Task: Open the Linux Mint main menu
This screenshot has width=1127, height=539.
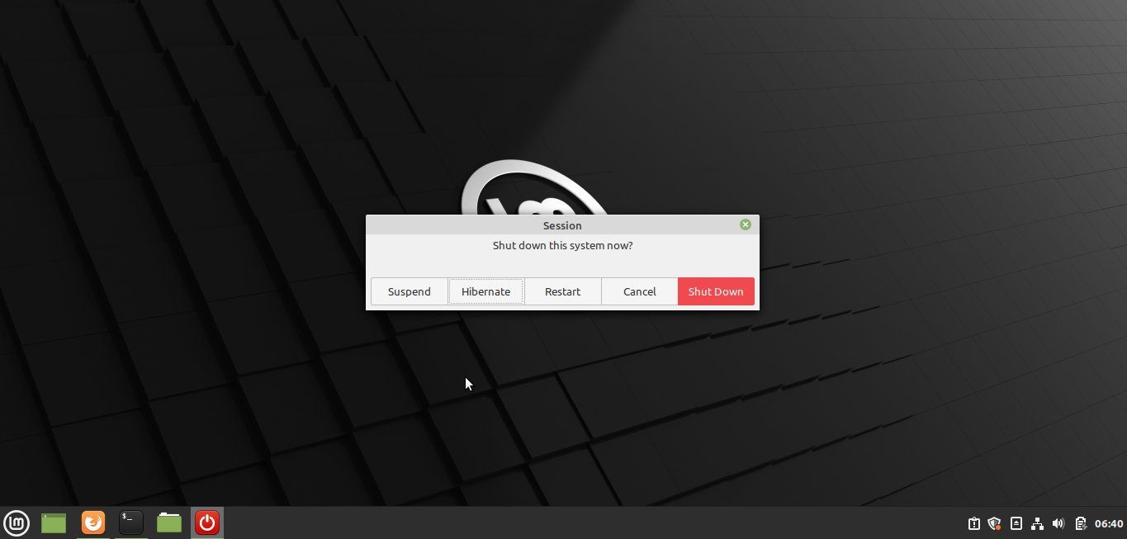Action: 17,522
